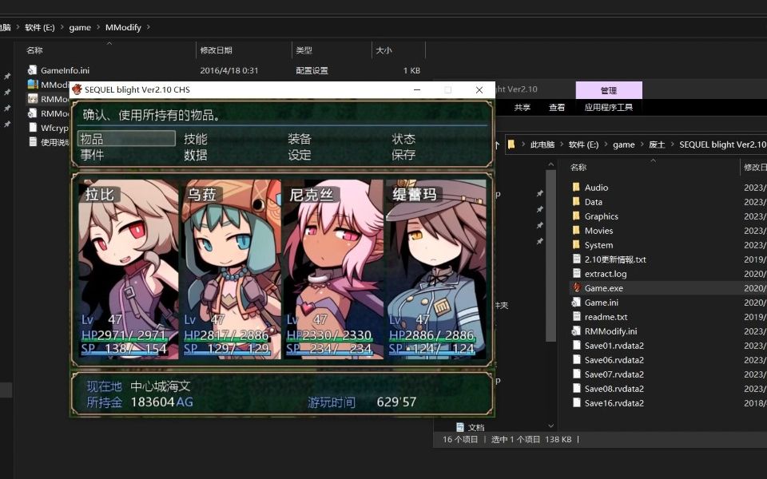
Task: Open the 共享 ribbon tab
Action: [x=523, y=108]
